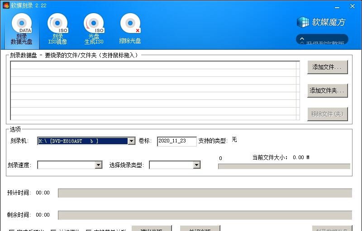Viewport: 362px width, 231px height.
Task: Click the 移除文件(夹) button
Action: click(x=327, y=114)
